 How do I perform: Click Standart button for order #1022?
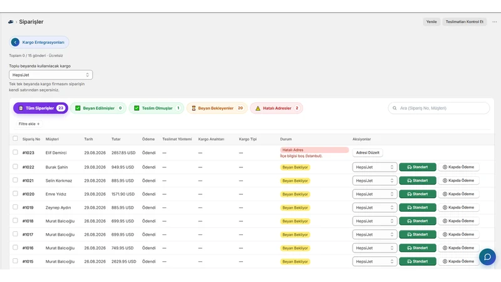418,167
